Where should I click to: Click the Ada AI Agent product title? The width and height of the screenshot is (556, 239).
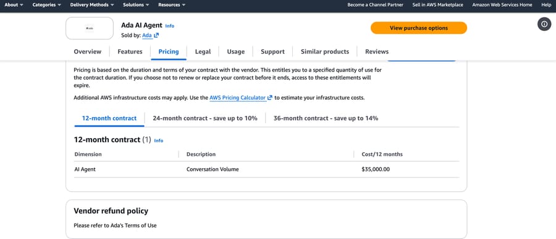click(142, 25)
